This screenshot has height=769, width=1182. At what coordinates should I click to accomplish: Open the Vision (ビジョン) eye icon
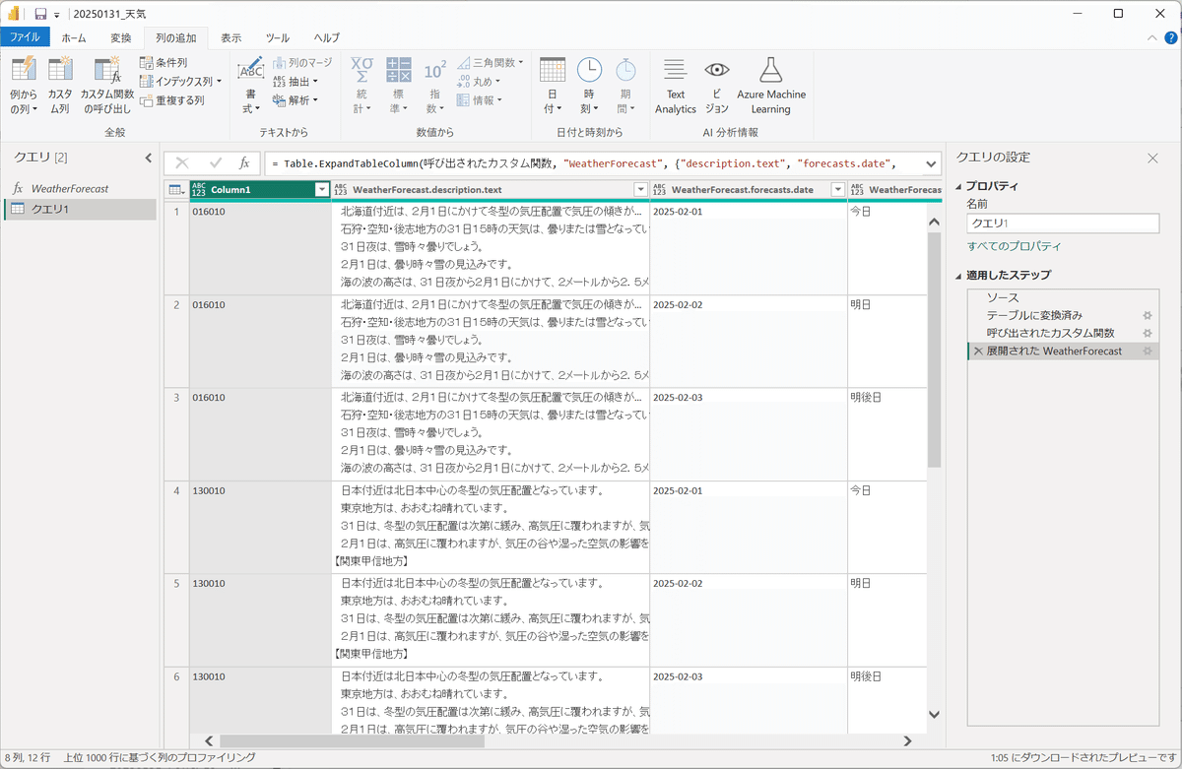click(x=717, y=69)
